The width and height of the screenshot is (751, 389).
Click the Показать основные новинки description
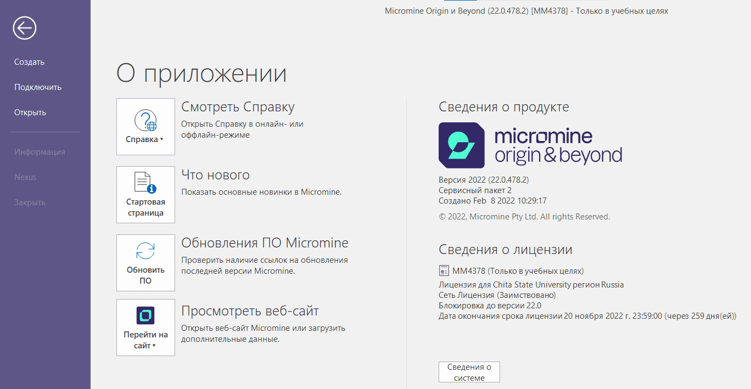point(261,192)
